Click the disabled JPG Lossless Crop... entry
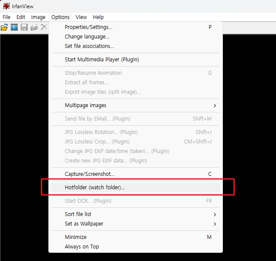The height and width of the screenshot is (261, 276). (136, 142)
